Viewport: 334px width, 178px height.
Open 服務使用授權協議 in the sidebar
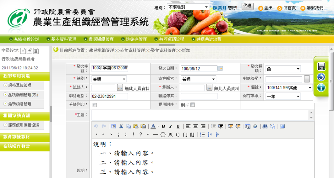pyautogui.click(x=24, y=125)
